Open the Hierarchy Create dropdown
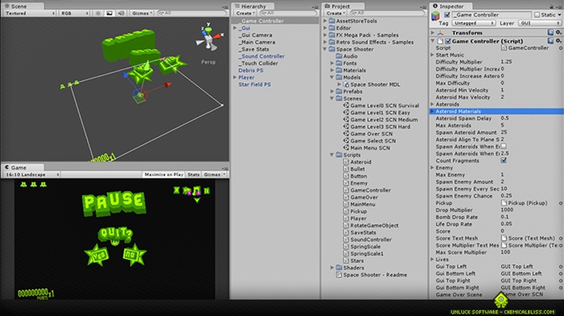 click(x=245, y=13)
